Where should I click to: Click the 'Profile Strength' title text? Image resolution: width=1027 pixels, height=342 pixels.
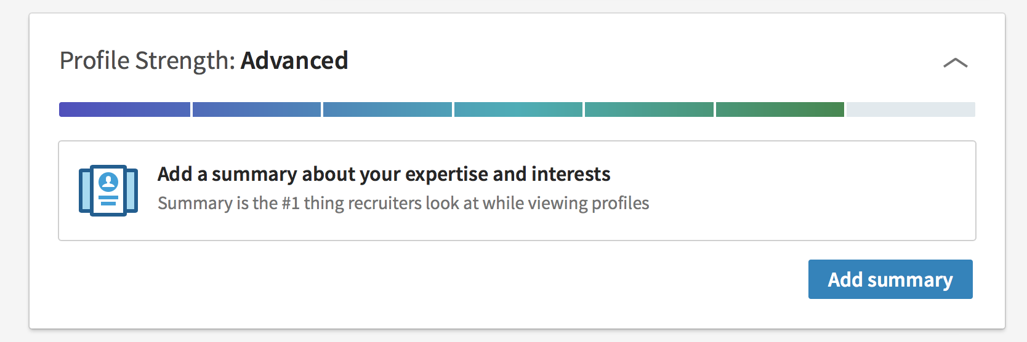(147, 61)
